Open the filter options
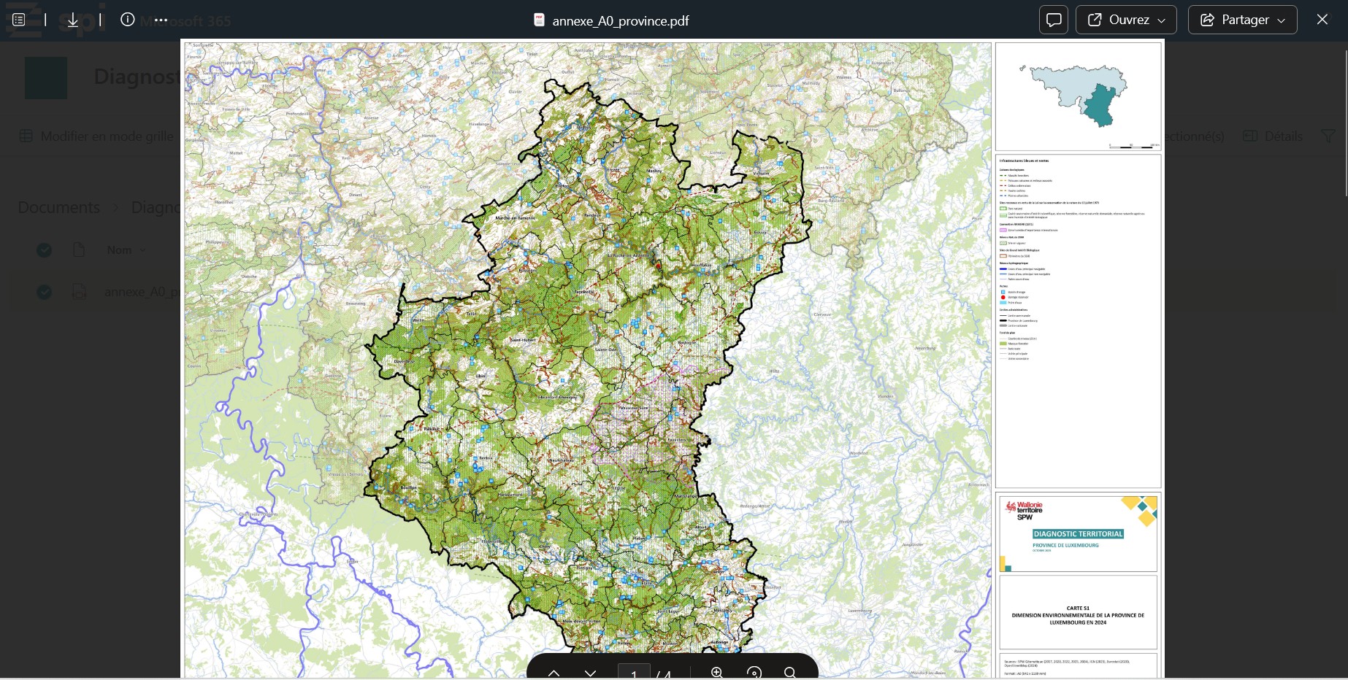 (1328, 136)
